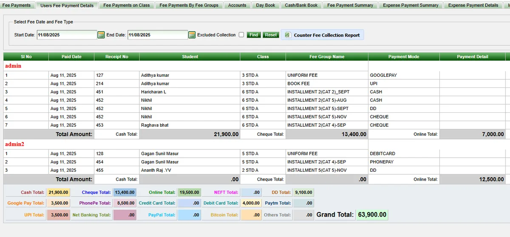Open the Start Date calendar picker icon
The height and width of the screenshot is (237, 510).
pos(101,35)
